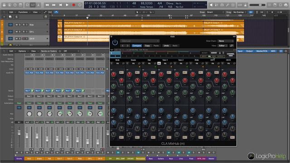Select MixHub bucket slot 1

(x=115, y=54)
